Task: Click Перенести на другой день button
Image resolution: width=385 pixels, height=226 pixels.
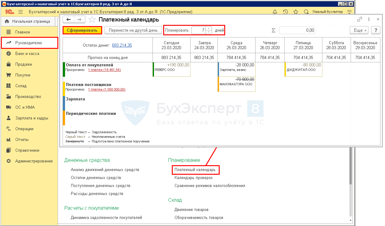Action: click(x=133, y=30)
